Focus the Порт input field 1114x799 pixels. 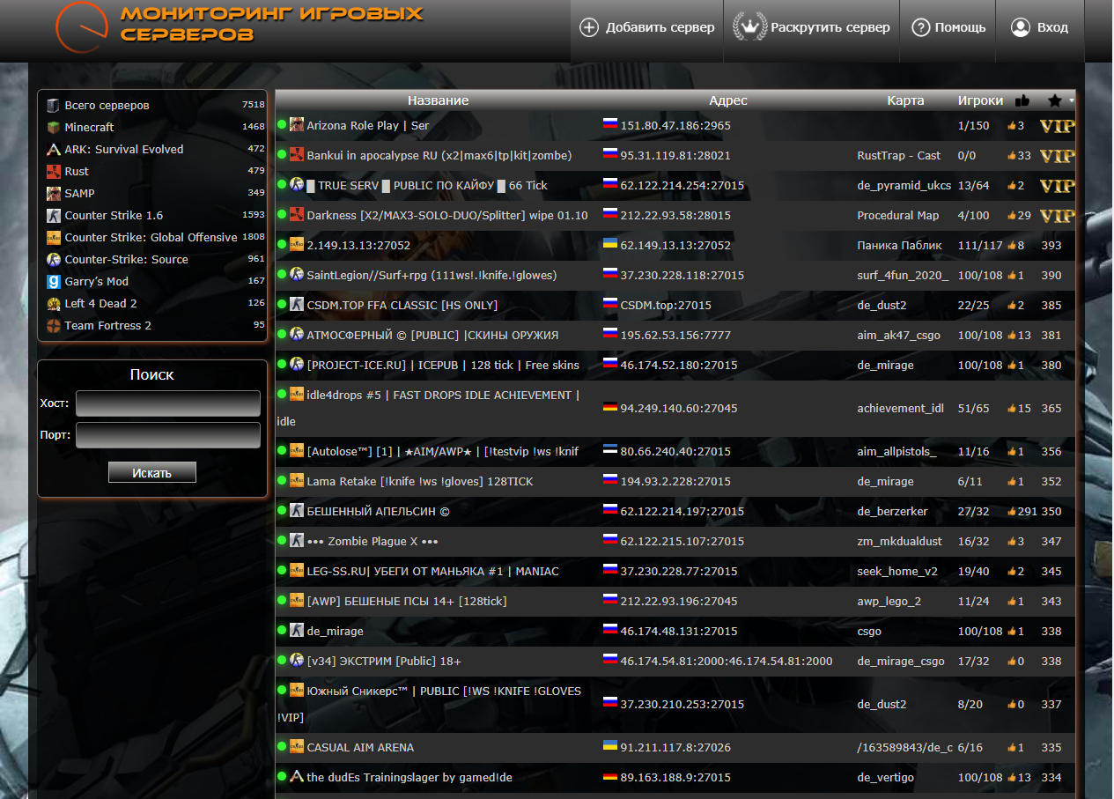pos(168,435)
